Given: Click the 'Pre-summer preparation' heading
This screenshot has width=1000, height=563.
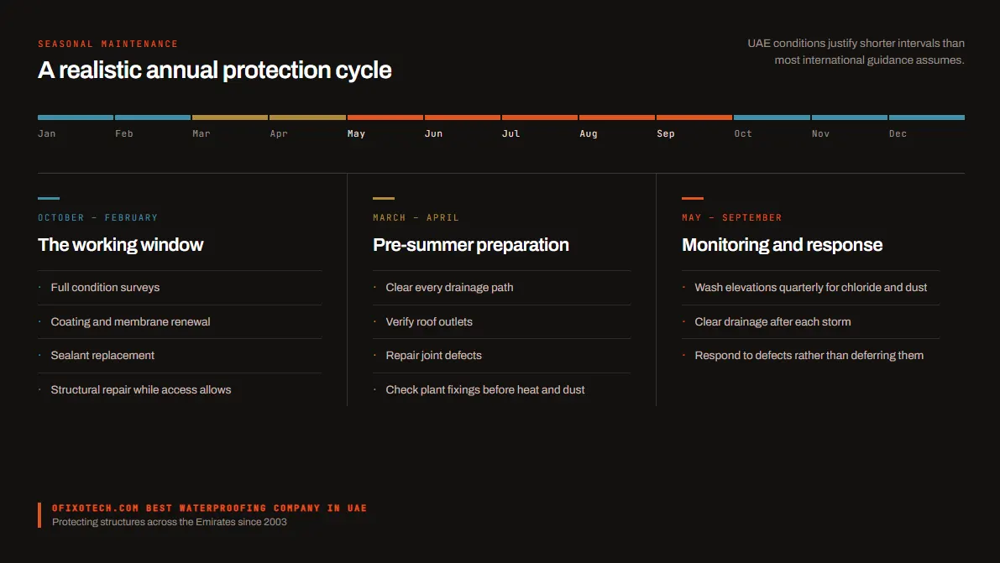Looking at the screenshot, I should (471, 245).
